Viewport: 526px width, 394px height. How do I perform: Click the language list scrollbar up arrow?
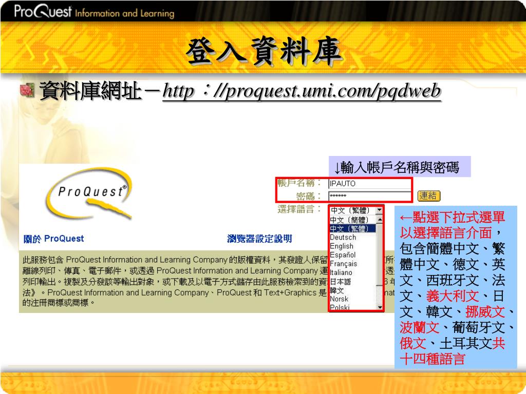point(380,220)
